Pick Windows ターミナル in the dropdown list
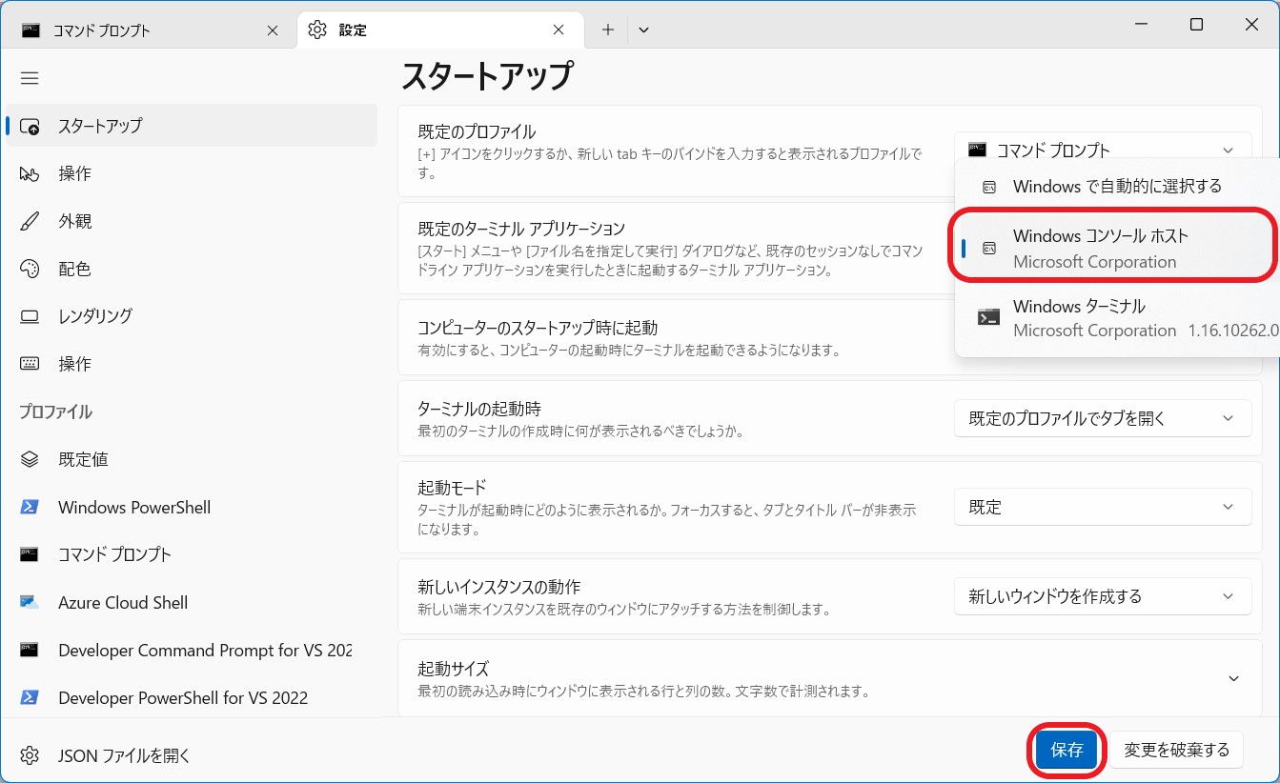 pyautogui.click(x=1116, y=318)
